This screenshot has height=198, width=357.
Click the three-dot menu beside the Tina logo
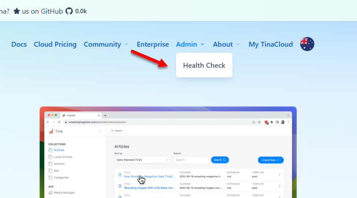(x=99, y=131)
